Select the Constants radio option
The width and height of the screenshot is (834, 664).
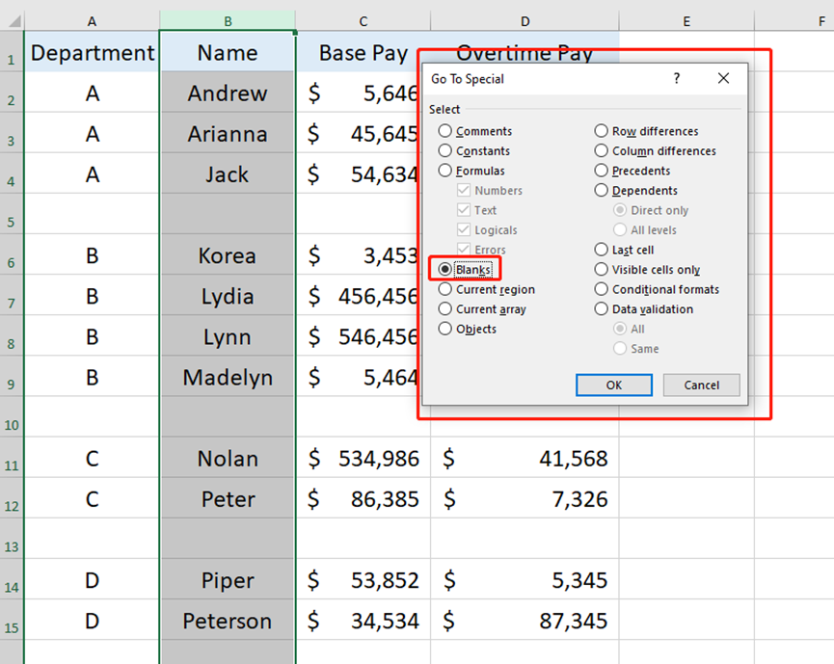[445, 150]
